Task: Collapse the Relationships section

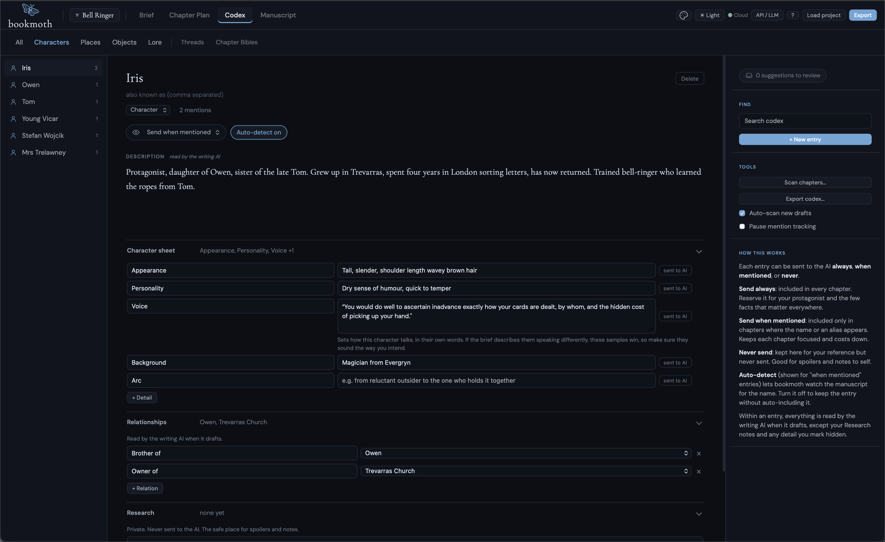Action: tap(699, 423)
